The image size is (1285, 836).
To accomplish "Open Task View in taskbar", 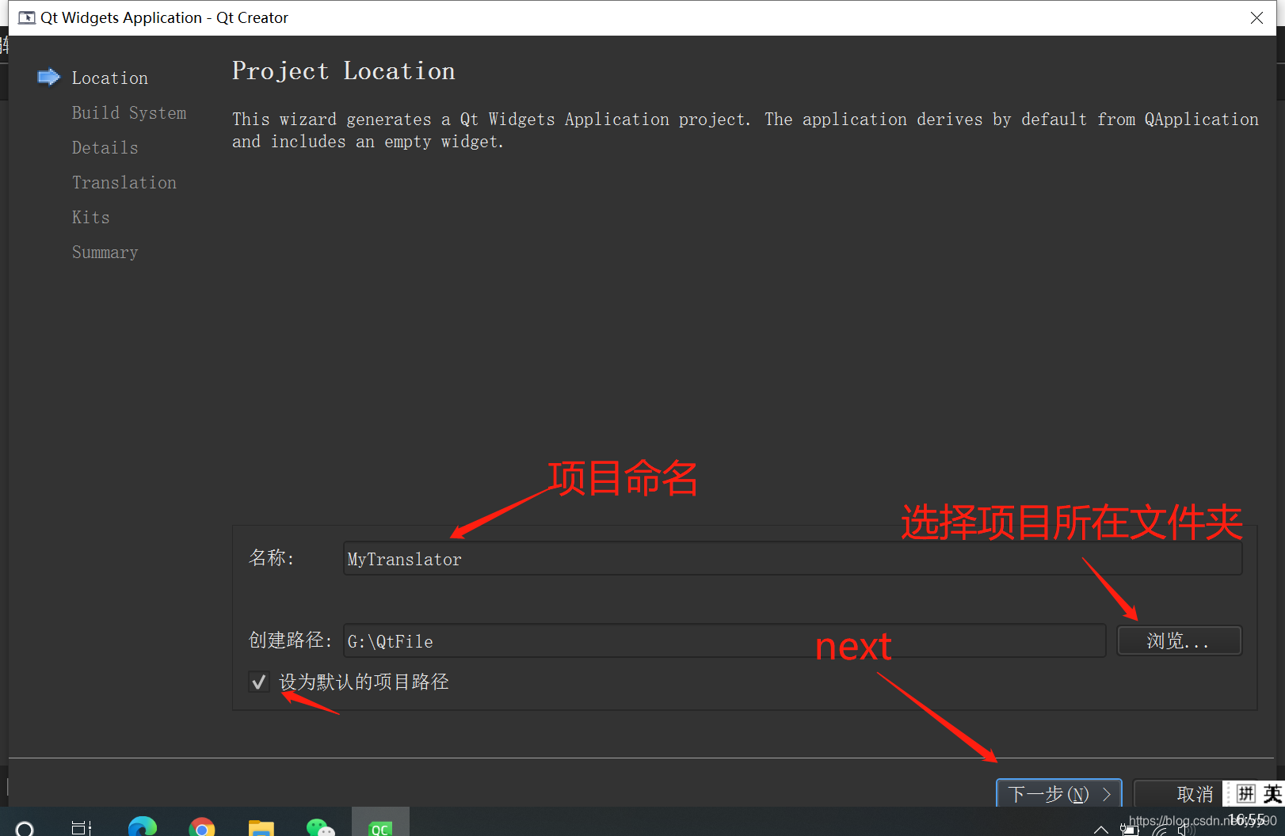I will pos(82,827).
